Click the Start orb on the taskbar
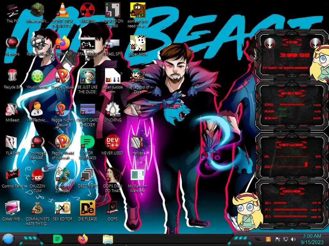Image resolution: width=329 pixels, height=246 pixels. pyautogui.click(x=8, y=239)
